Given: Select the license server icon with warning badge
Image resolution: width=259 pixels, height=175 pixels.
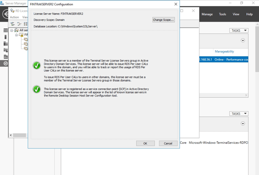Looking at the screenshot, I should pos(21,35).
